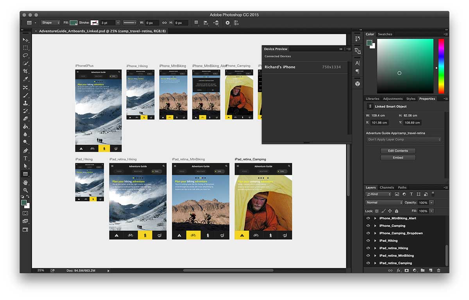Viewport: 469px width, 300px height.
Task: Hide the iPad_retina_Camping artboard layer
Action: (368, 263)
